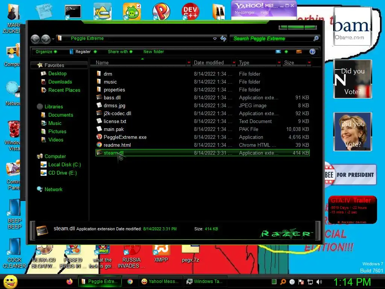The image size is (385, 289).
Task: Open Documents library in sidebar
Action: point(61,115)
